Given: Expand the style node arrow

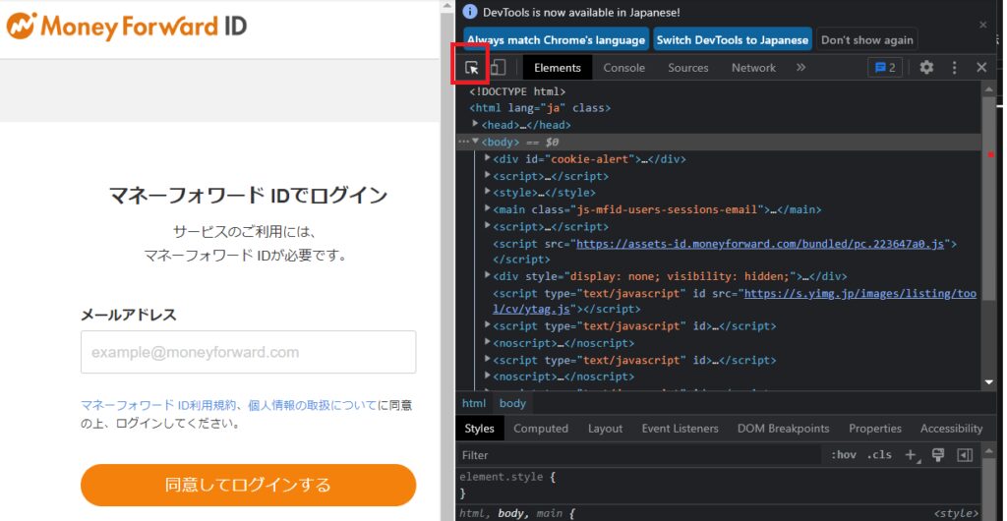Looking at the screenshot, I should 488,192.
